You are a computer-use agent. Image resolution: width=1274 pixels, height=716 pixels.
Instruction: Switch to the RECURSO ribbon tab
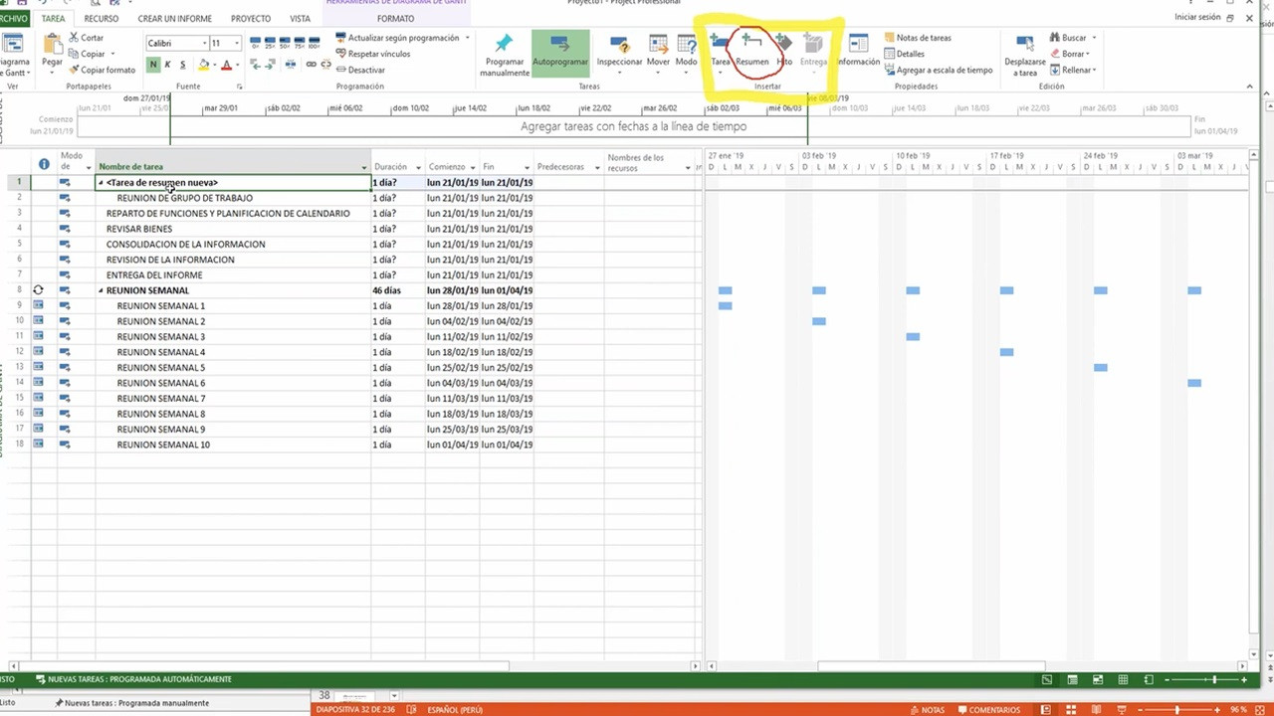pyautogui.click(x=101, y=19)
